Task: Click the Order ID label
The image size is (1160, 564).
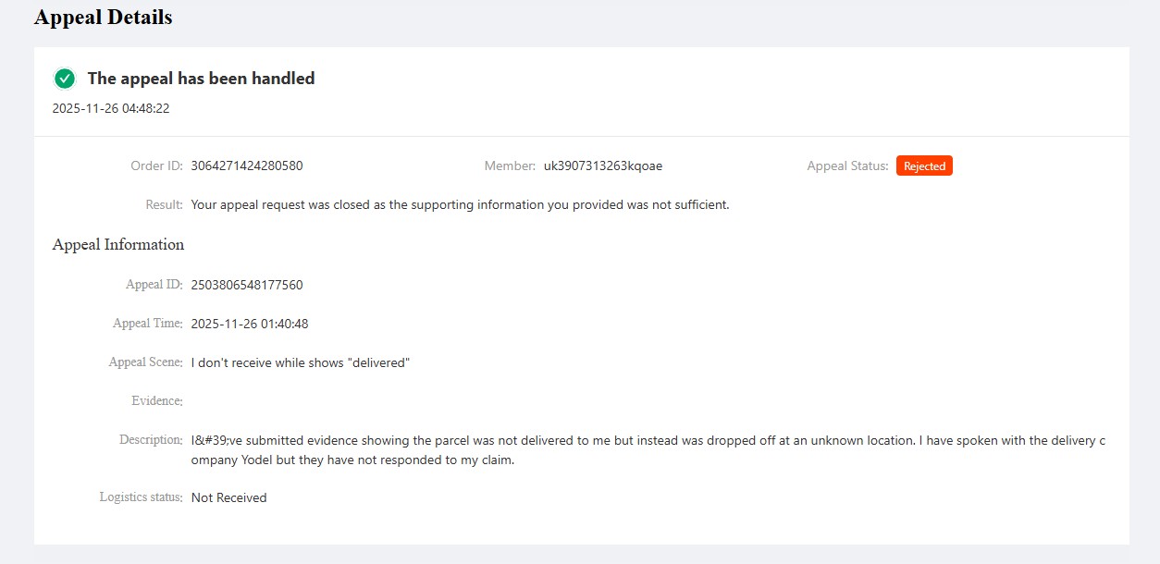Action: 156,166
